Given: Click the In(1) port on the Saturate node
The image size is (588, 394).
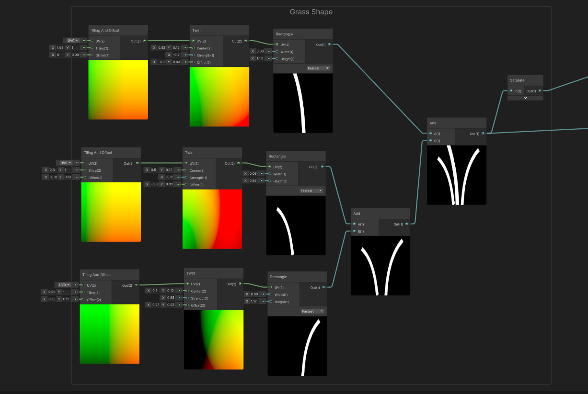Looking at the screenshot, I should click(511, 91).
